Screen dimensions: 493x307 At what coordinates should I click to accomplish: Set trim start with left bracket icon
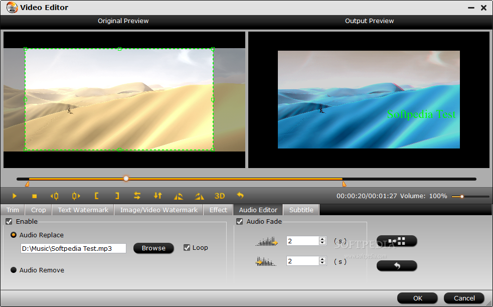tap(96, 196)
